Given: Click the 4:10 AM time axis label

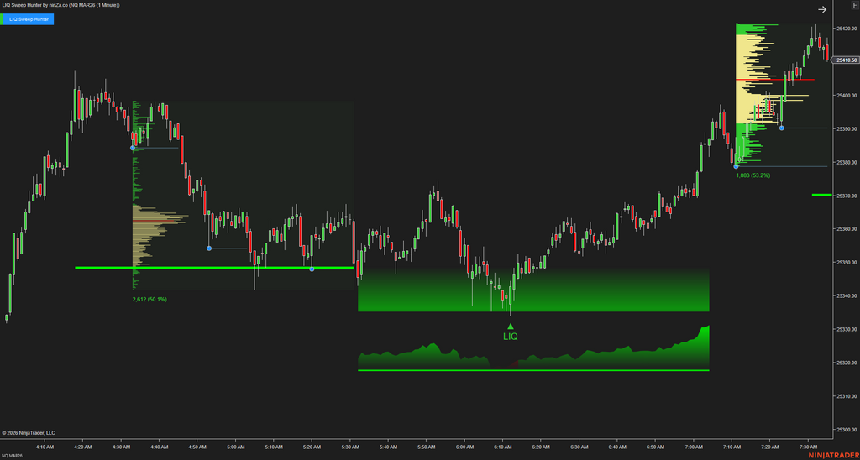Looking at the screenshot, I should coord(45,447).
